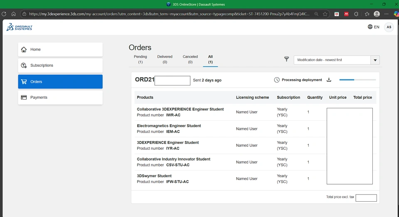Click the Collaborative Industry Innovator Student product
The image size is (399, 217).
tap(174, 159)
